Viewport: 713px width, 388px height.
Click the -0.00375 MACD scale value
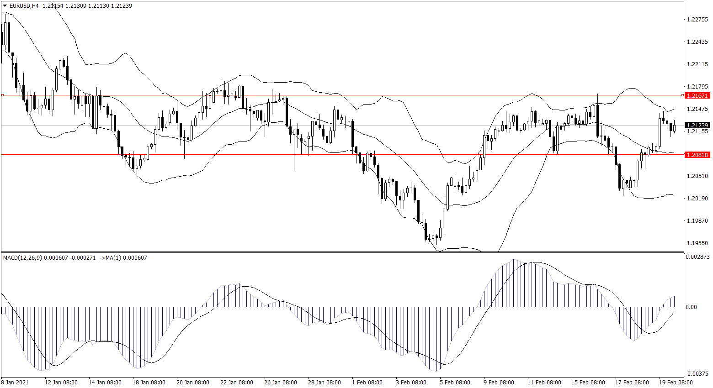[x=698, y=374]
